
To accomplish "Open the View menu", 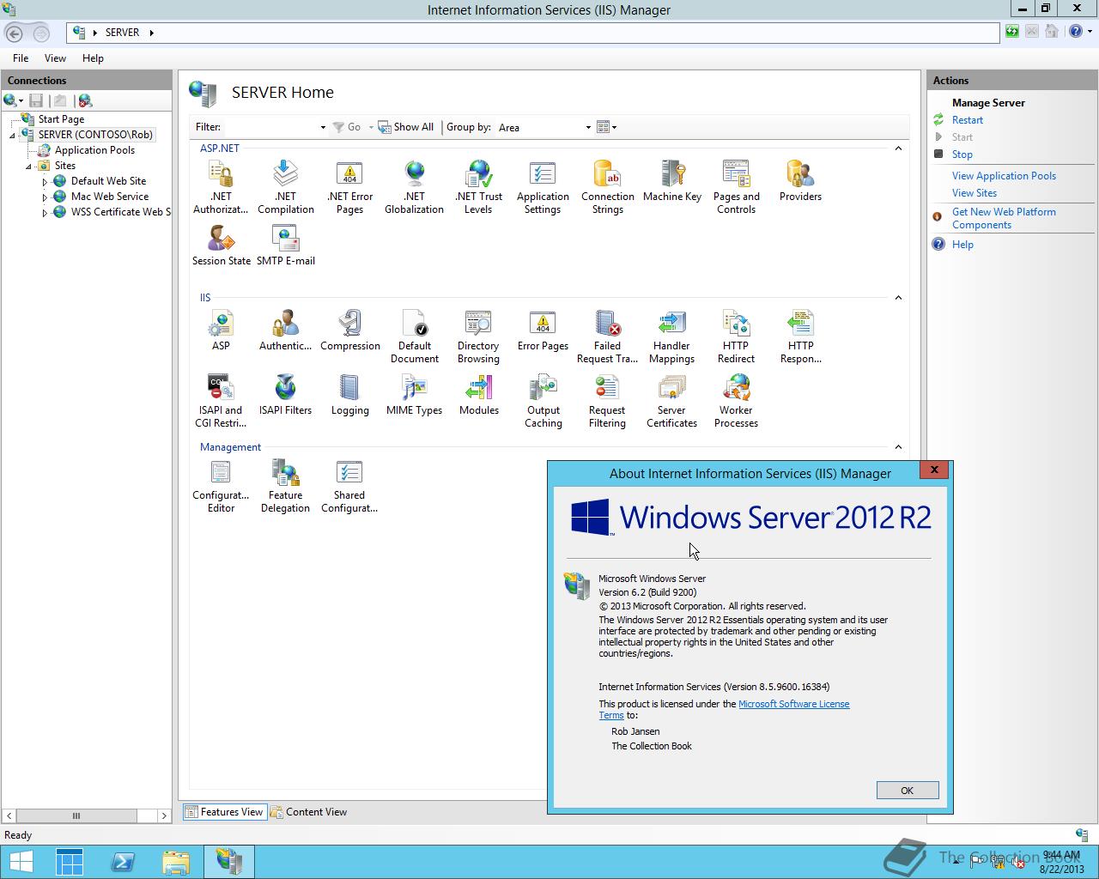I will tap(55, 58).
